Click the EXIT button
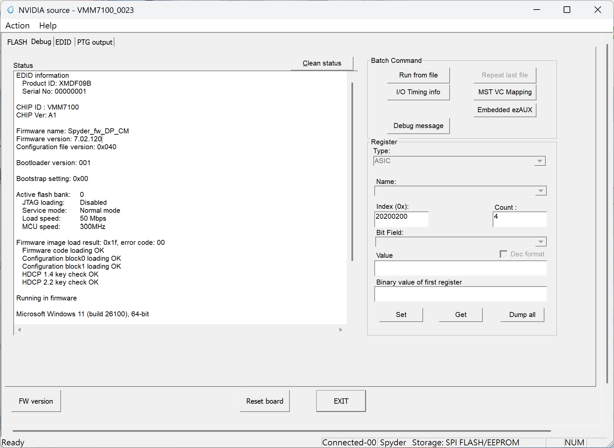 coord(341,401)
